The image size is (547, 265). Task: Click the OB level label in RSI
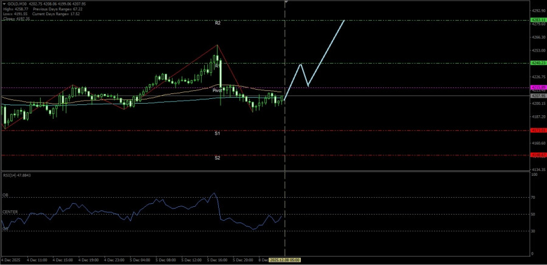tap(5, 195)
